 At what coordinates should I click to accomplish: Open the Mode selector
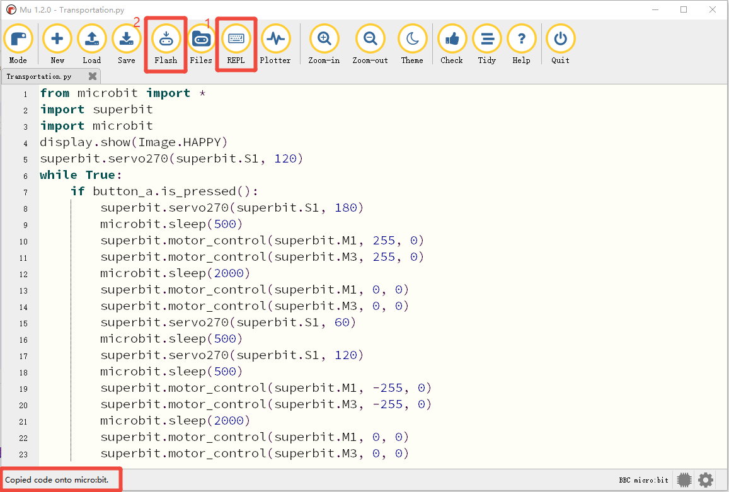[18, 44]
